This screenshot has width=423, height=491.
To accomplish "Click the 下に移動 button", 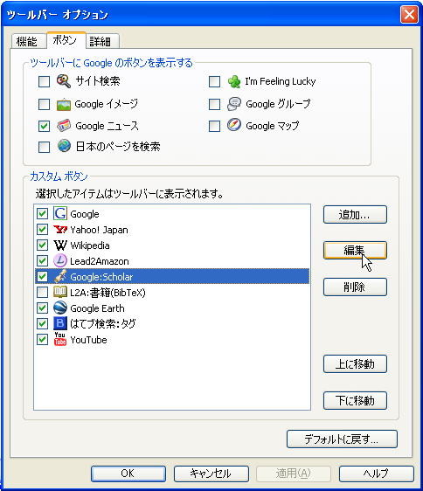I will (x=355, y=400).
